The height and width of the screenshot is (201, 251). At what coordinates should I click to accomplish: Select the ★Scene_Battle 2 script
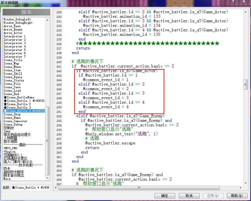17,104
